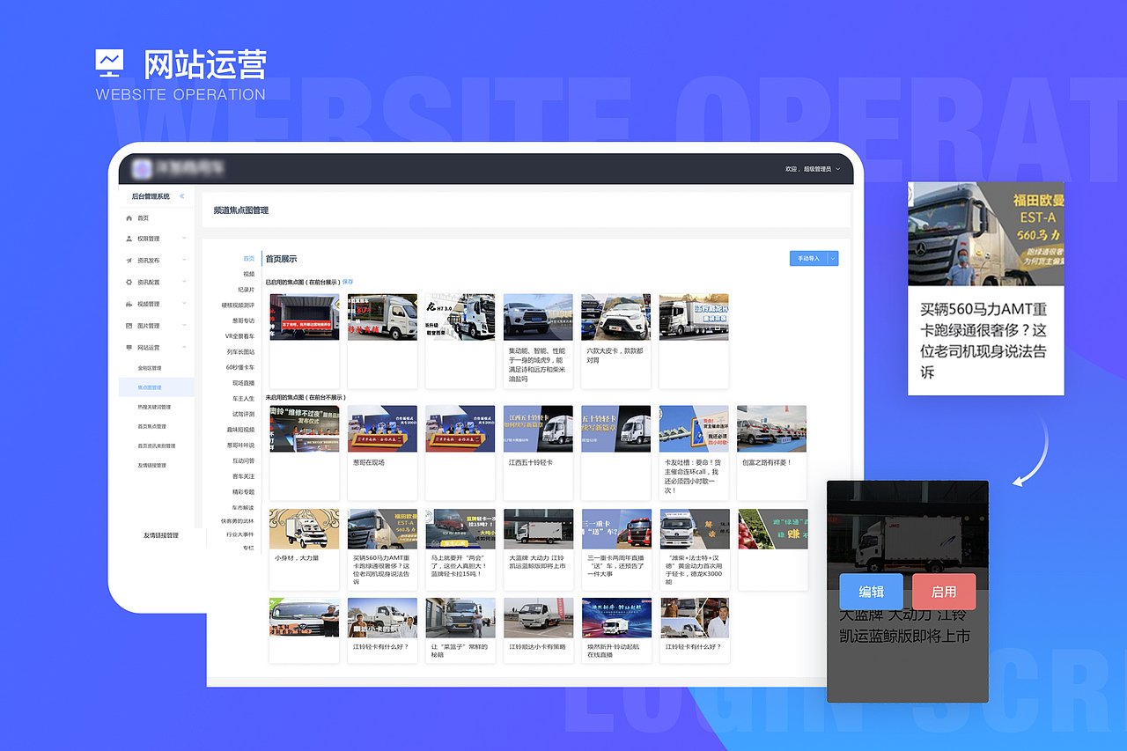This screenshot has width=1127, height=751.
Task: Open the 葱哥在现场 focus card
Action: pos(382,453)
